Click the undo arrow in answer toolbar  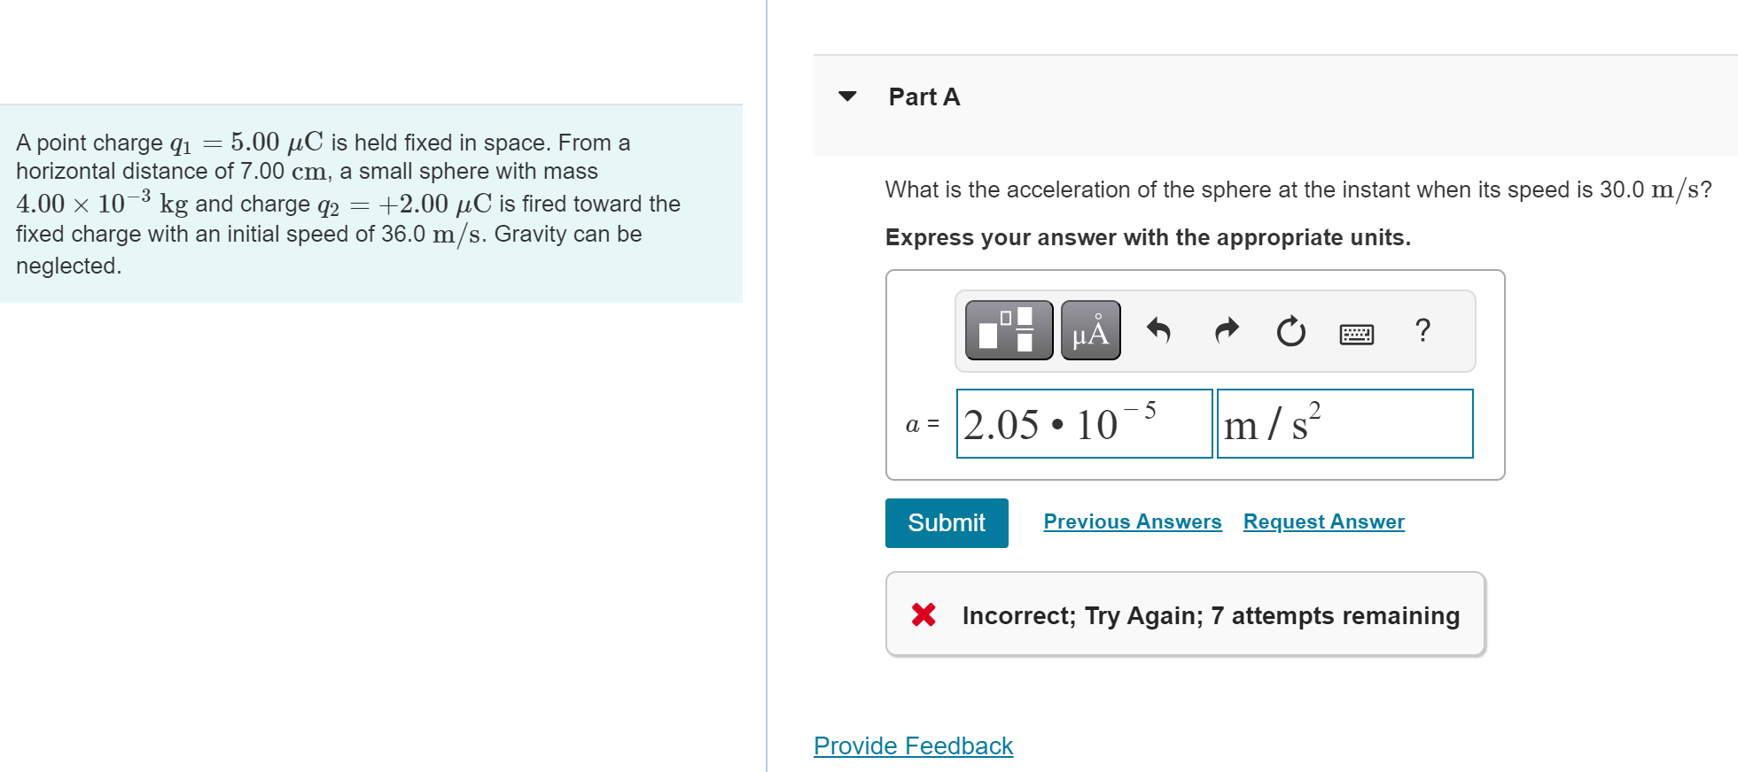(x=1159, y=330)
